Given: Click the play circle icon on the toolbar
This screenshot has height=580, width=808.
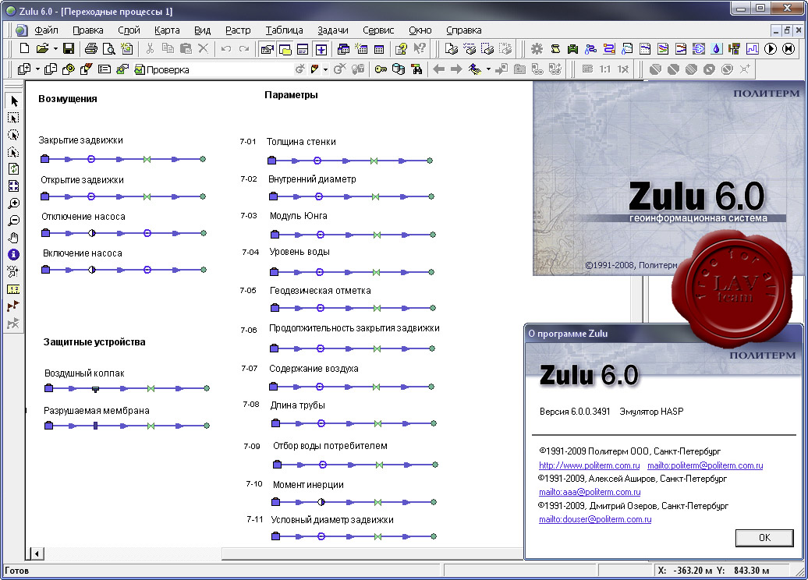Looking at the screenshot, I should click(771, 49).
